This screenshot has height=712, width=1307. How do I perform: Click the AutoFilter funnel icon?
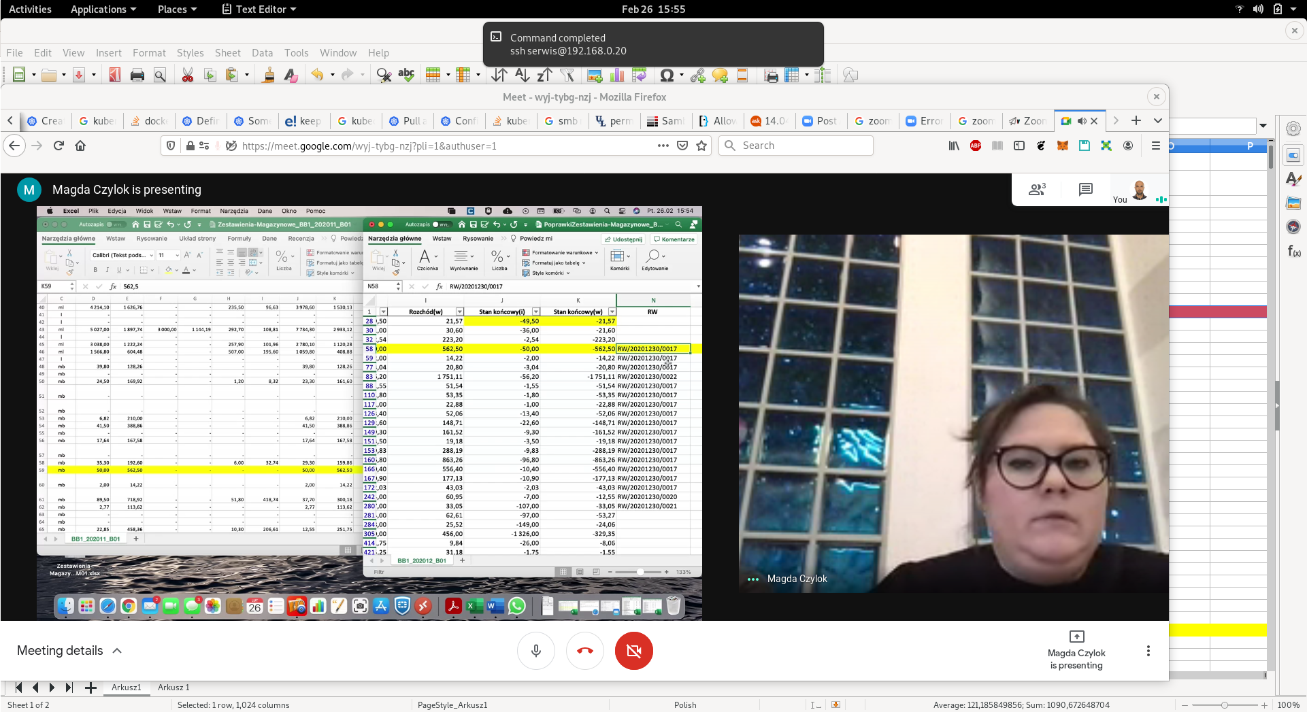click(567, 75)
